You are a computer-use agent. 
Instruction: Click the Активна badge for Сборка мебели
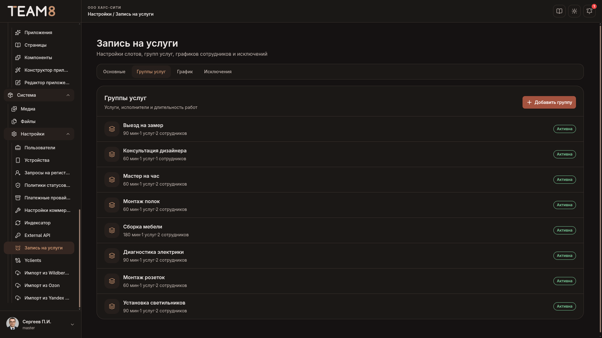[564, 230]
